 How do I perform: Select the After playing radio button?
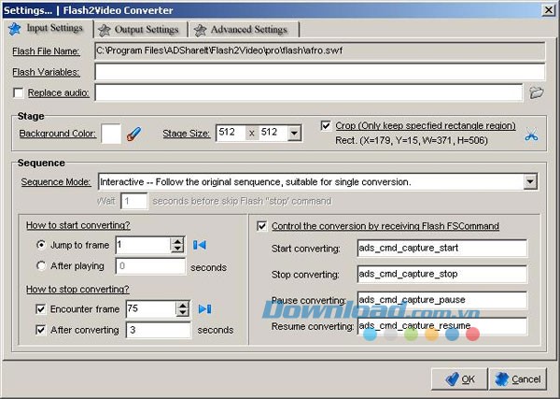[41, 265]
